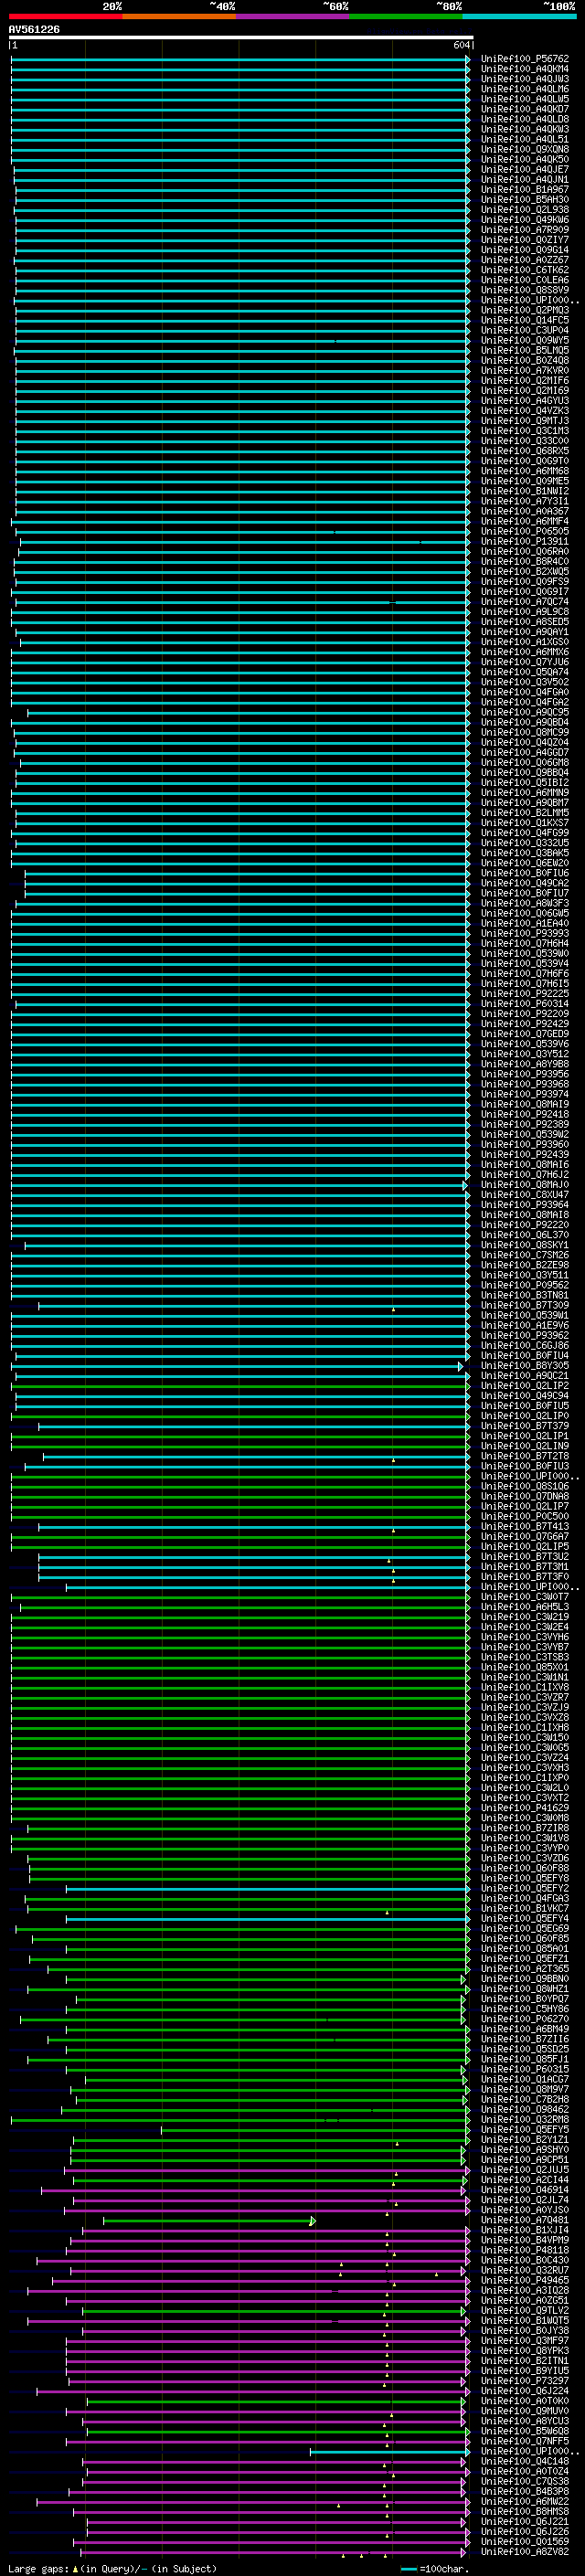This screenshot has height=2576, width=585.
Task: Select the label UniRef100_Q2PMQ3
Action: tap(525, 310)
